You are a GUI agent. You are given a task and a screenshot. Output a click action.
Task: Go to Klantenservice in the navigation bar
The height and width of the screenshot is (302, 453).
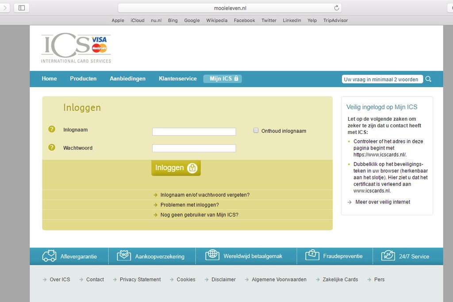[x=177, y=79]
